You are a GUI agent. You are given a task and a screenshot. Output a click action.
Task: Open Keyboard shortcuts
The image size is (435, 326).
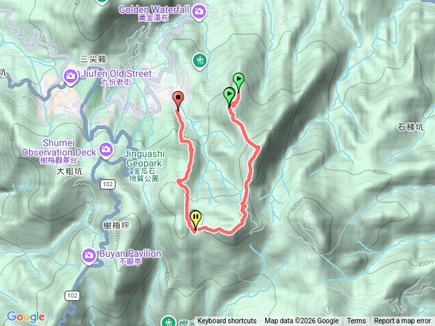coord(227,321)
